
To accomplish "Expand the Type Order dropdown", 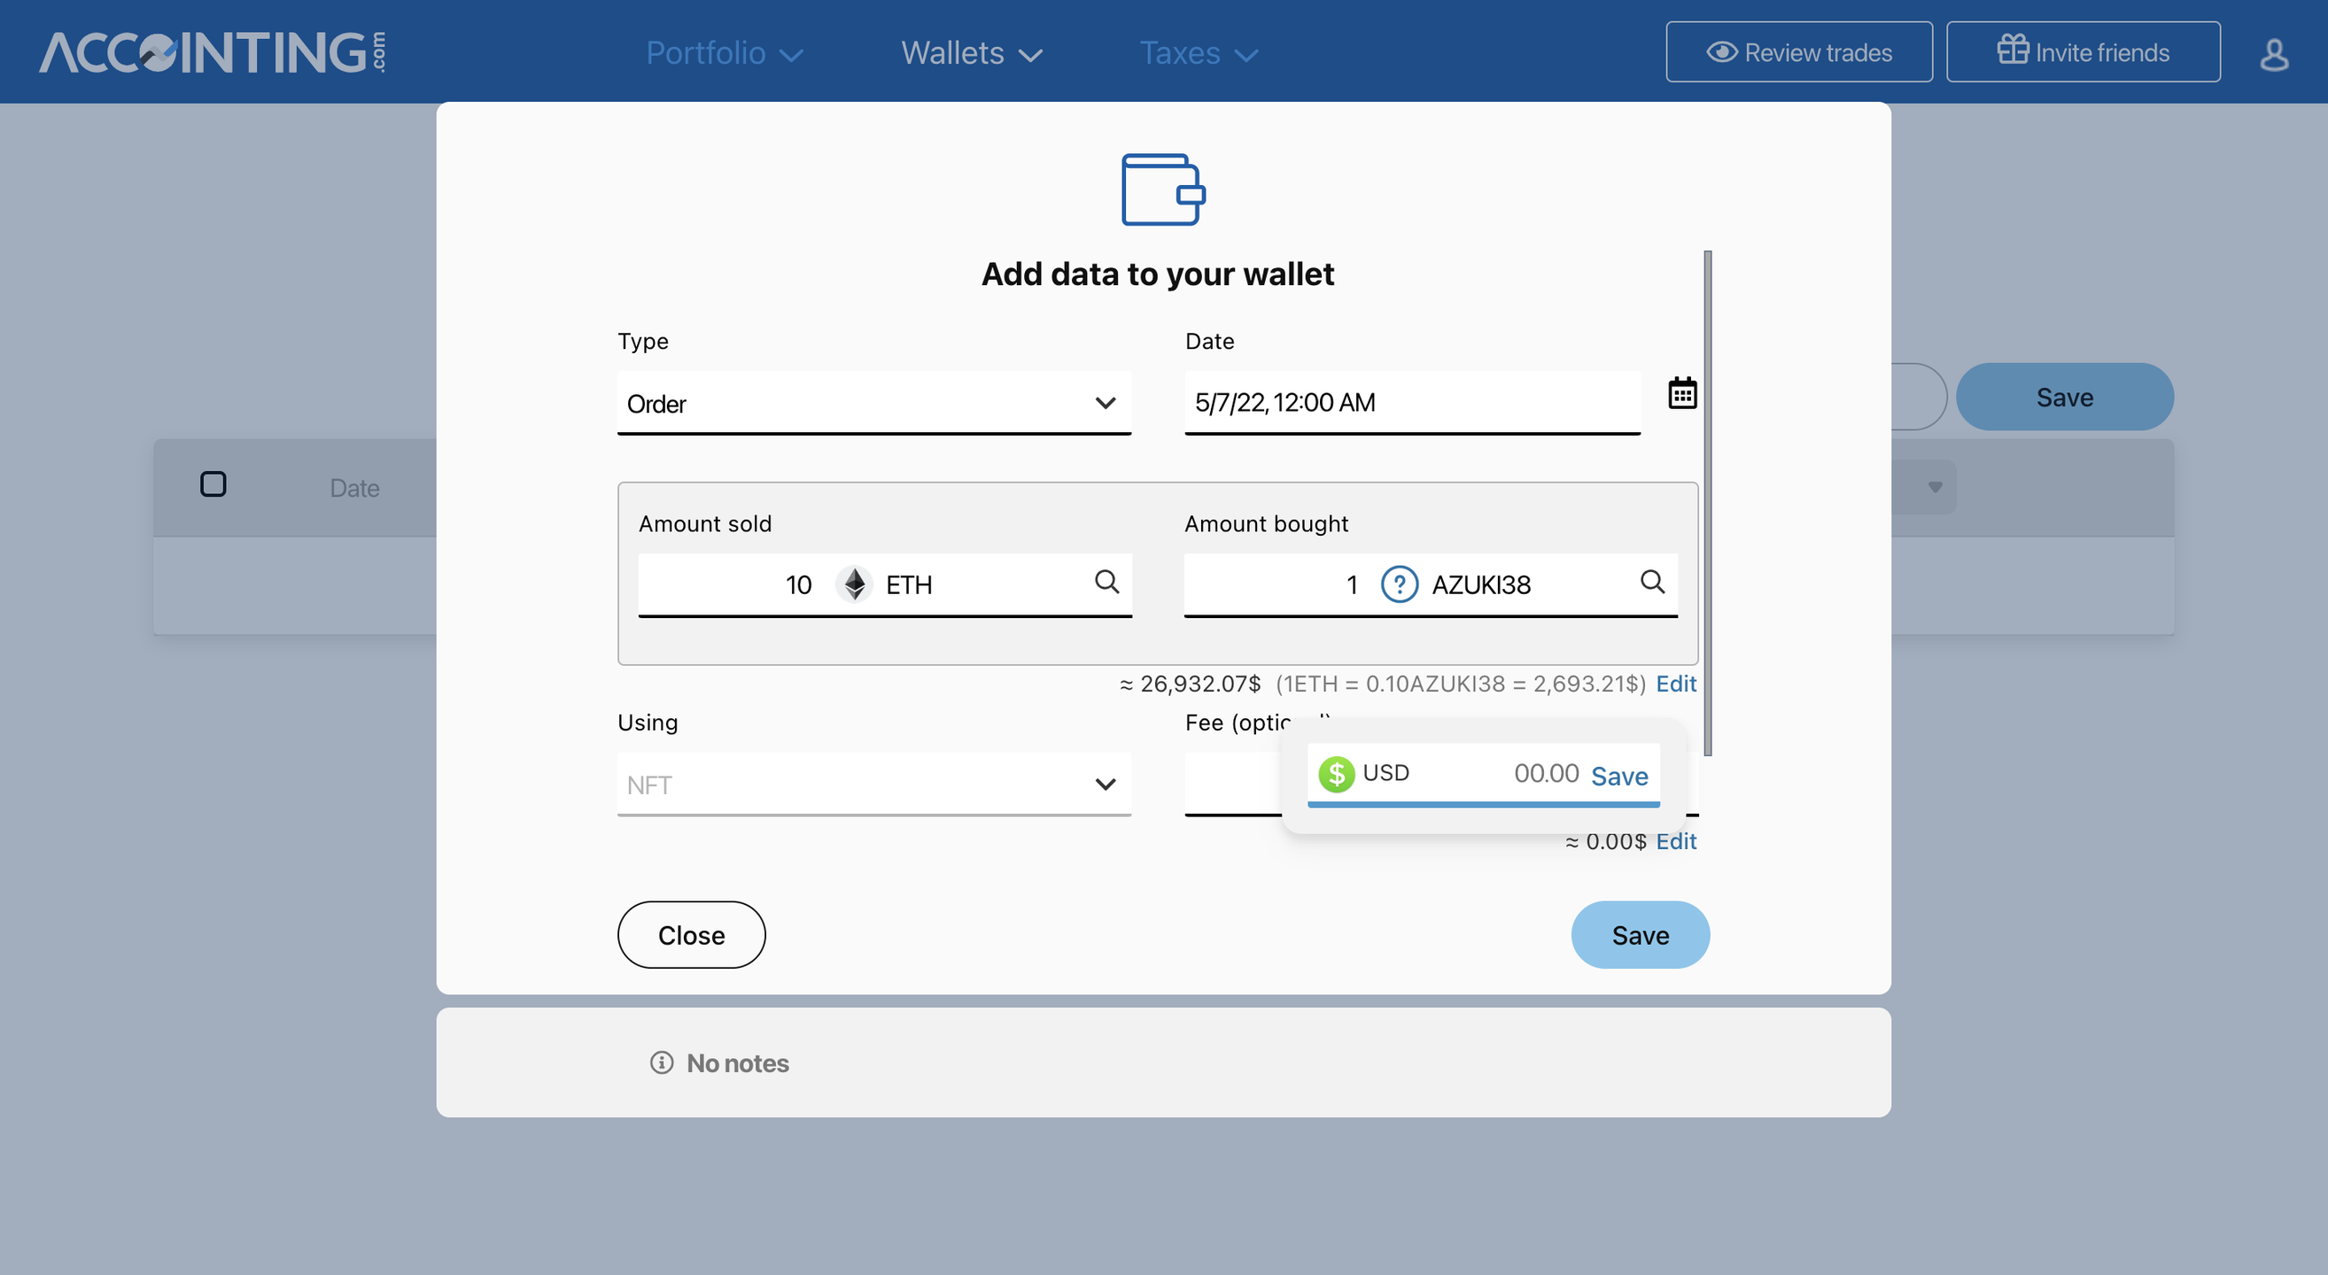I will point(873,403).
